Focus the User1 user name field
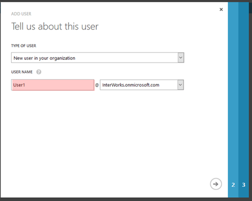Image resolution: width=252 pixels, height=201 pixels. (x=52, y=85)
